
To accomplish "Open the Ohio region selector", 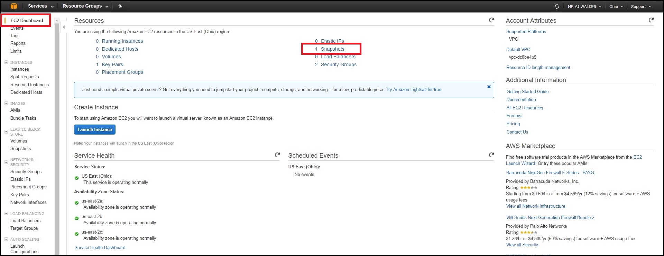I will [616, 7].
